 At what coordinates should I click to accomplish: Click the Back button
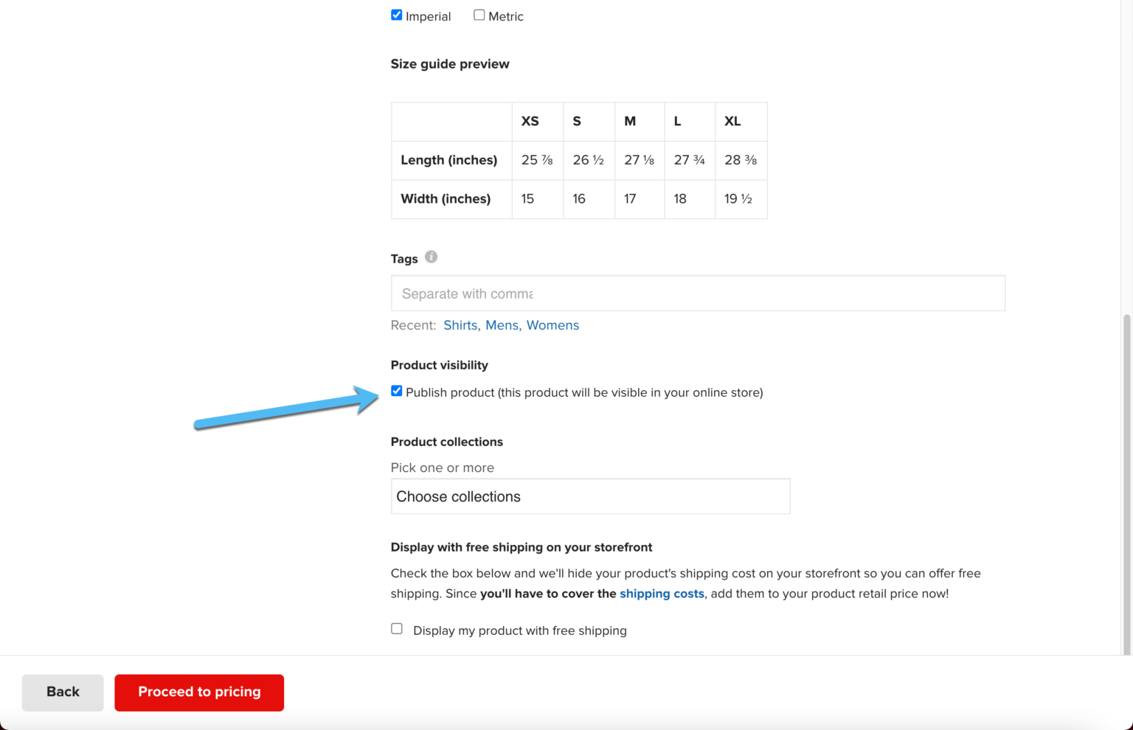62,692
